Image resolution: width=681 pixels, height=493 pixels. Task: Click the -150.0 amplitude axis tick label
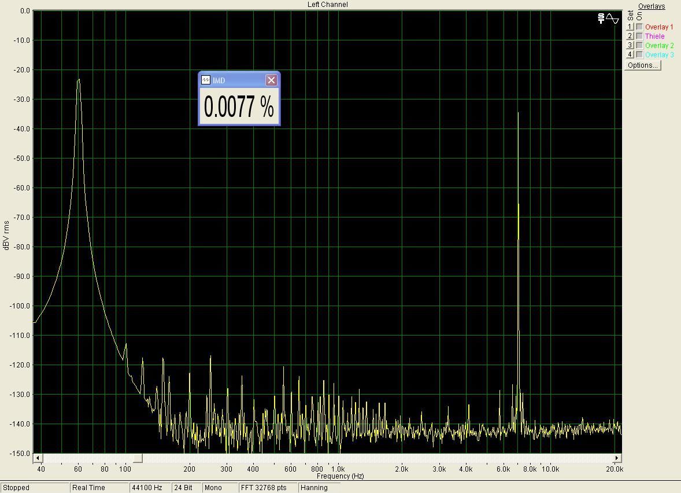click(x=20, y=454)
